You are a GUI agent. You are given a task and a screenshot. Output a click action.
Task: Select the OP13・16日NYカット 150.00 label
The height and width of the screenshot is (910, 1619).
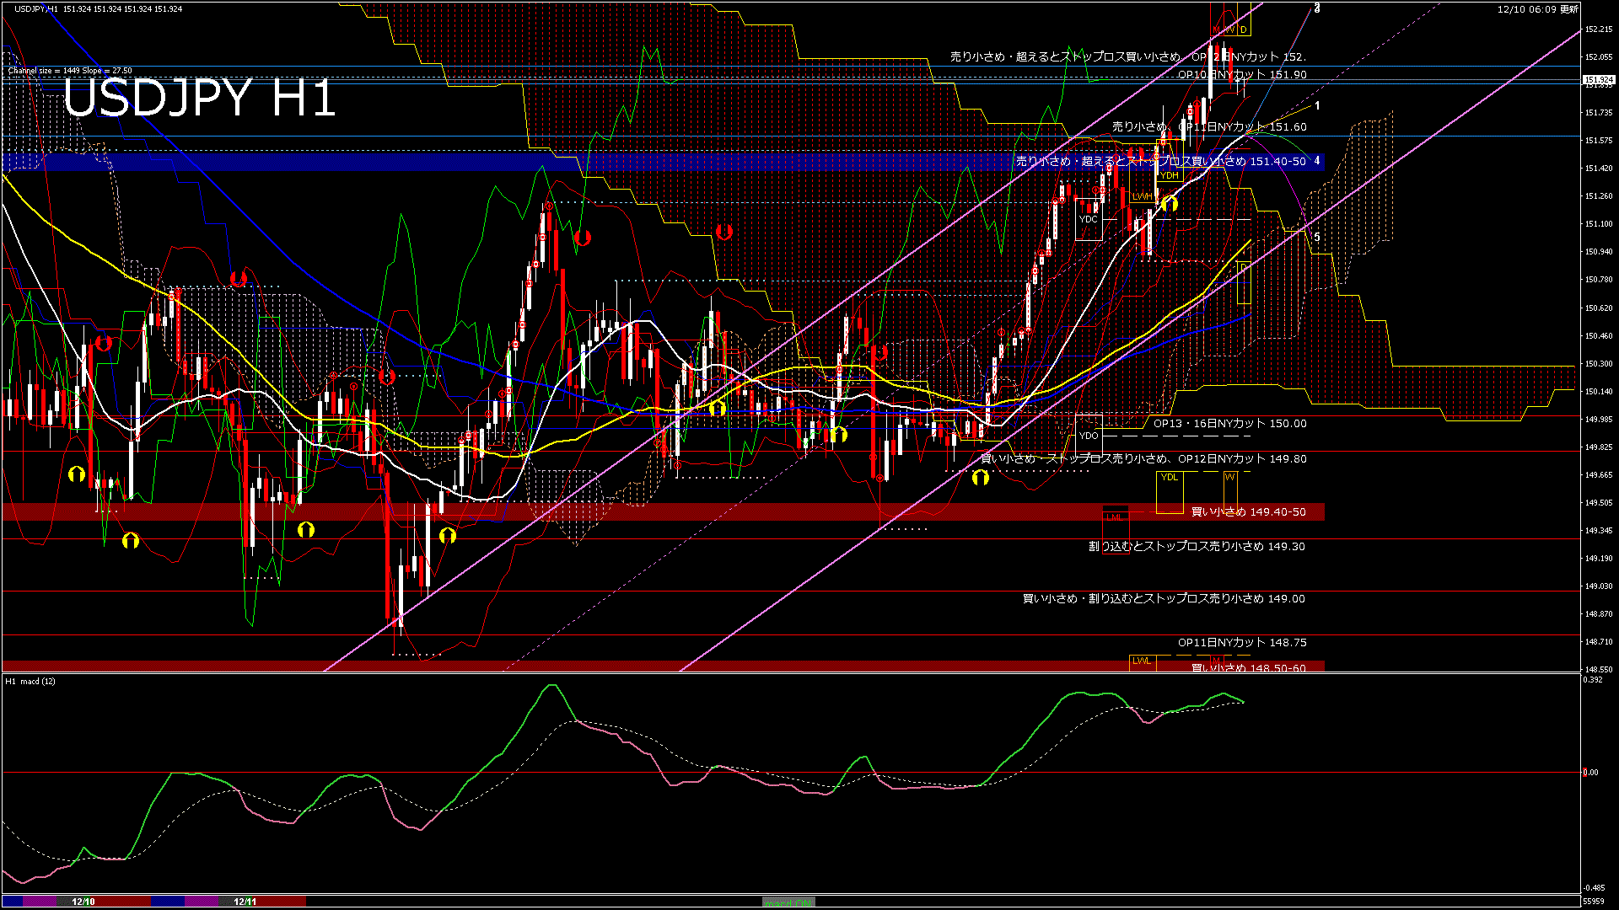point(1229,423)
